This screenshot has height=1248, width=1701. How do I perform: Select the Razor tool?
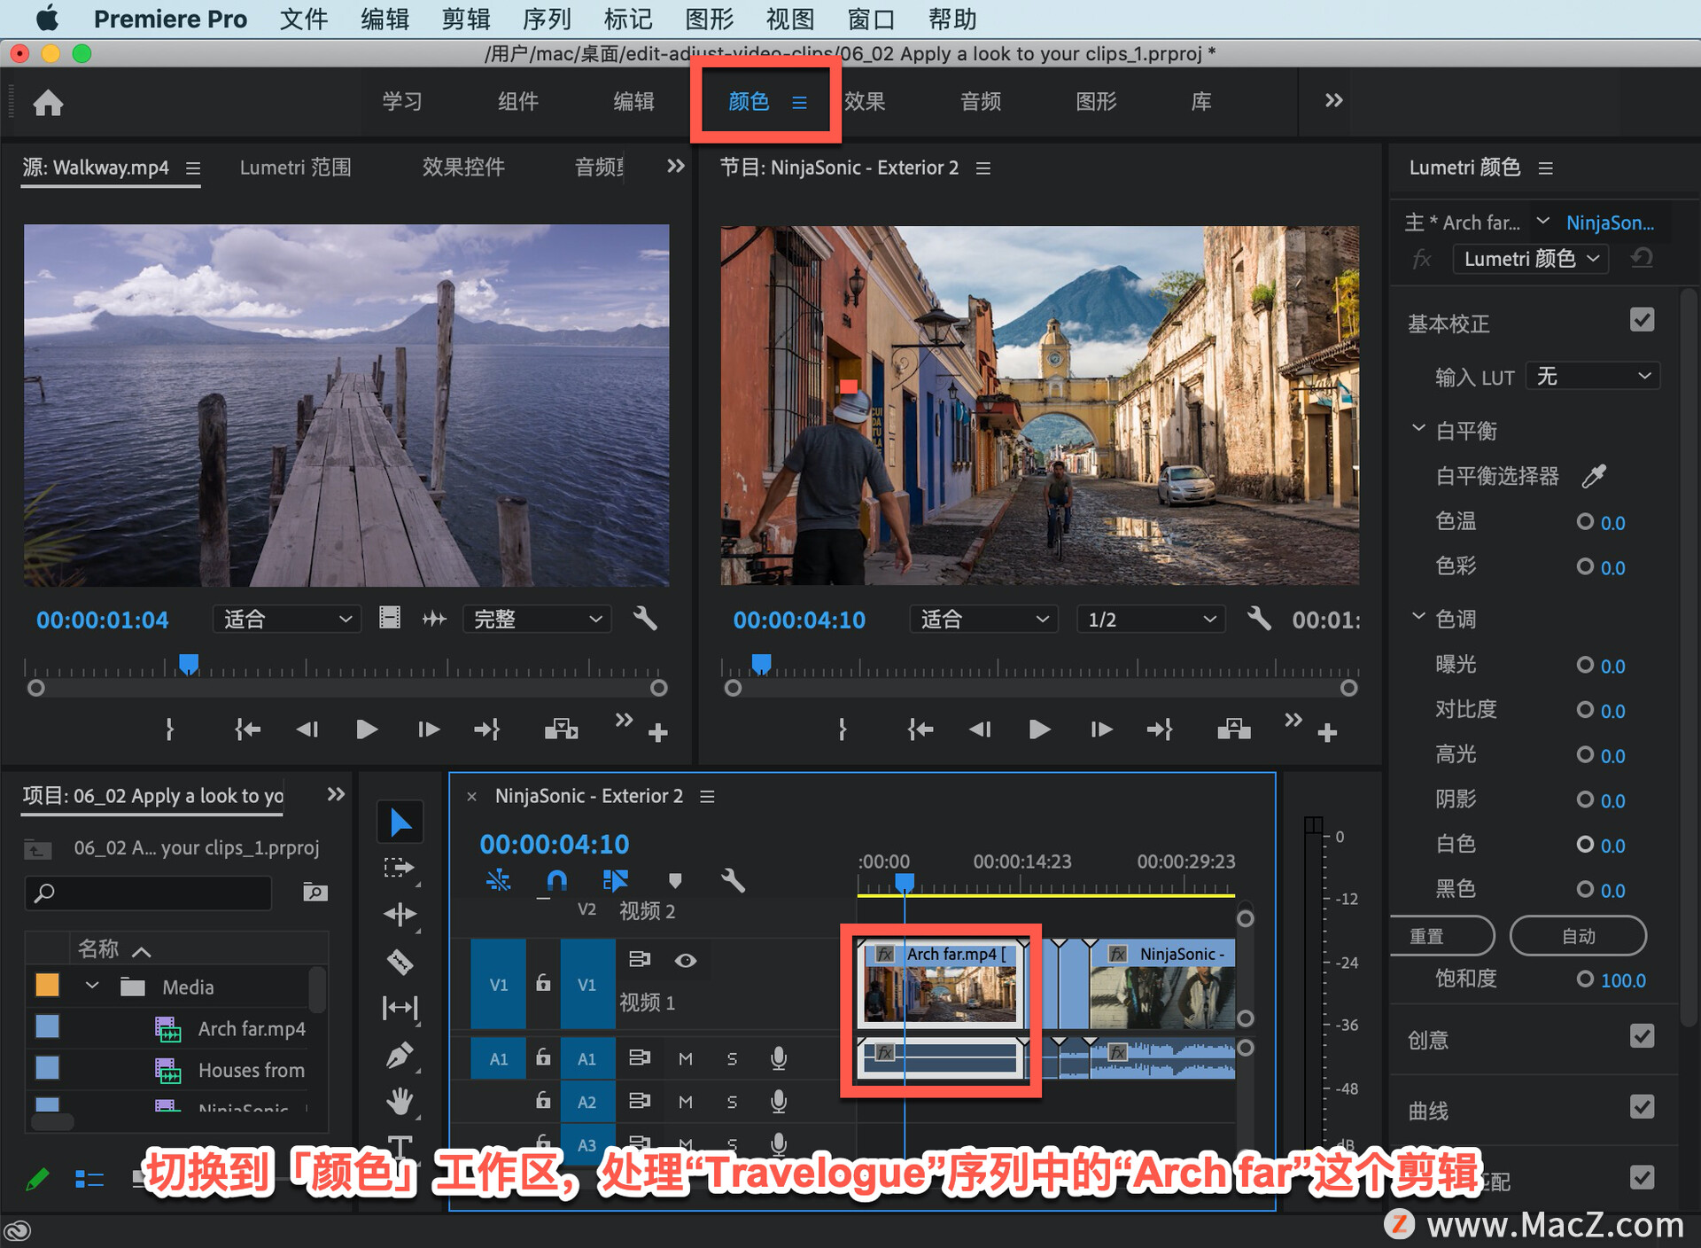pyautogui.click(x=400, y=962)
